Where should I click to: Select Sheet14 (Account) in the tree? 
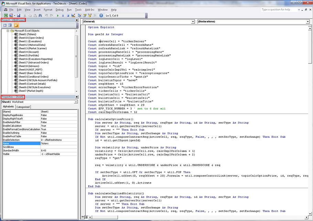point(29,52)
